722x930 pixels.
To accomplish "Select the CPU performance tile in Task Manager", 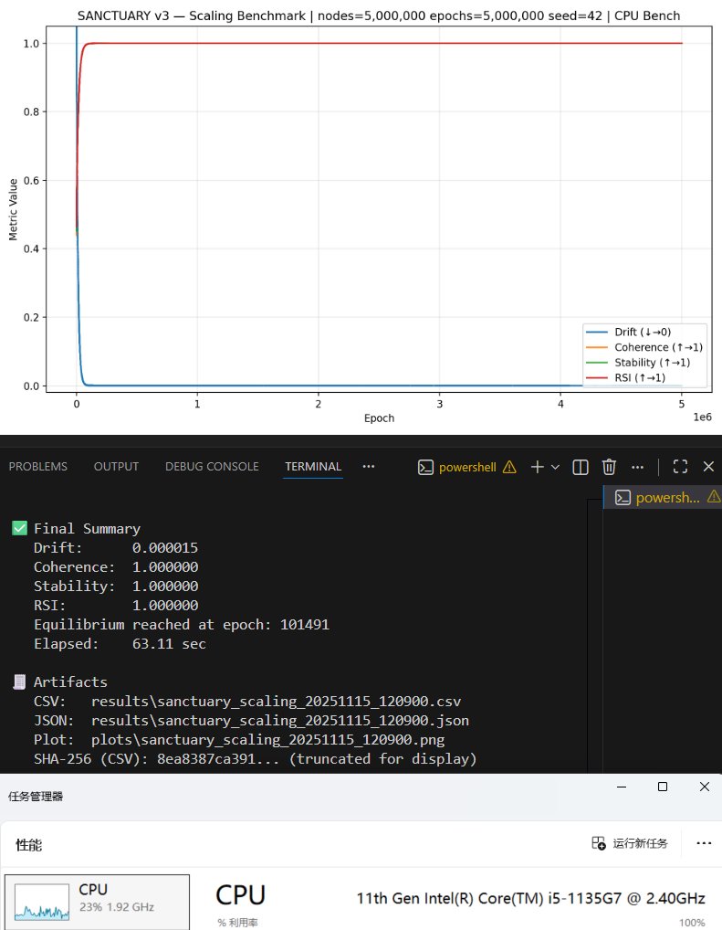I will [98, 902].
